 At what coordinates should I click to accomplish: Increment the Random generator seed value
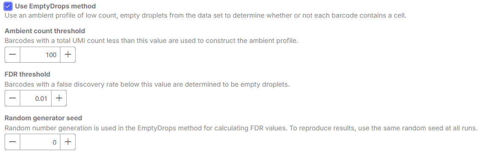coord(68,142)
